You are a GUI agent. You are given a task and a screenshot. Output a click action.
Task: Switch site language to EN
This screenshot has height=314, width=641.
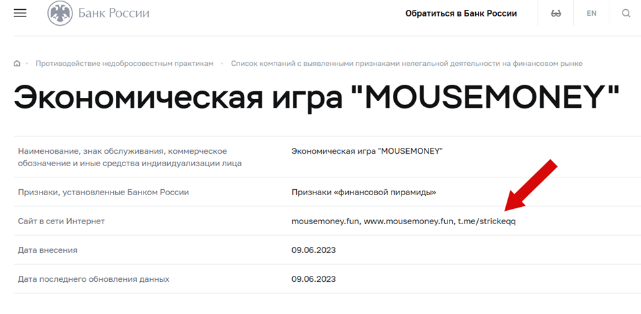tap(592, 13)
